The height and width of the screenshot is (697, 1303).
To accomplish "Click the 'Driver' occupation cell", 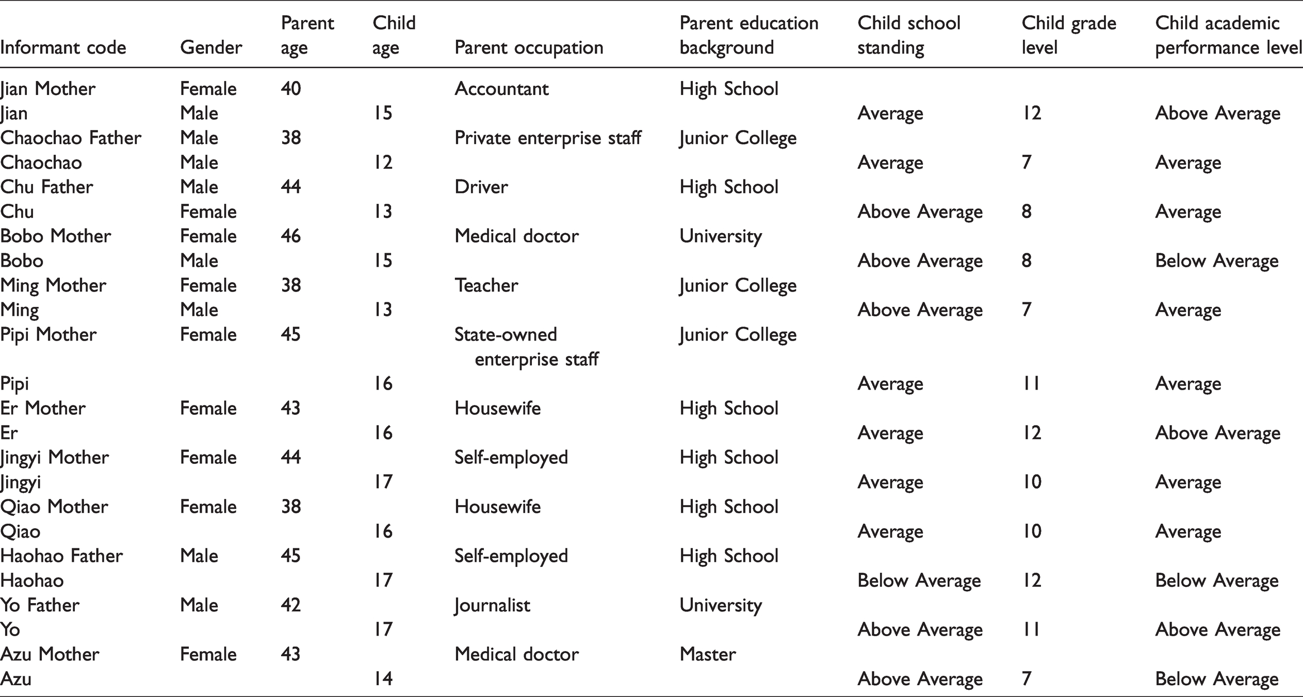I will click(481, 187).
